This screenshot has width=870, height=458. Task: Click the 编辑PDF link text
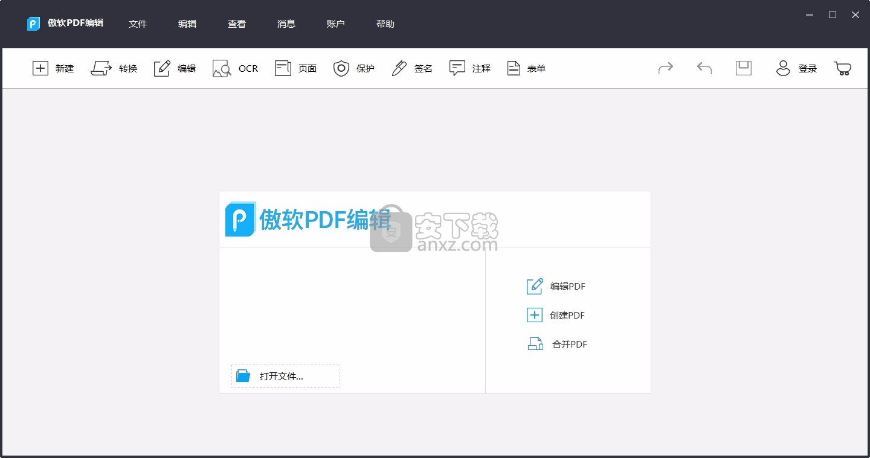(567, 287)
